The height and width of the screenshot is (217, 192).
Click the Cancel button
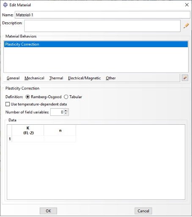coord(143,211)
